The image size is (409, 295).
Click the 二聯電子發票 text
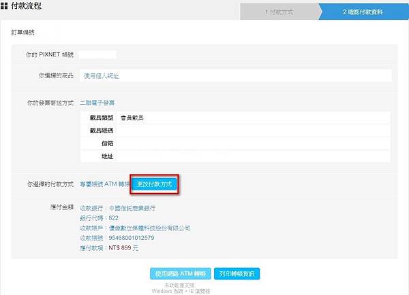tap(97, 103)
